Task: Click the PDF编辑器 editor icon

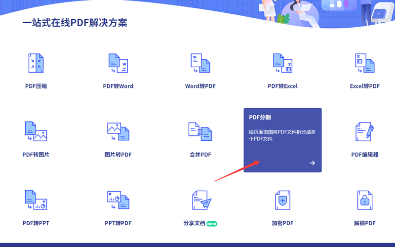Action: [364, 131]
